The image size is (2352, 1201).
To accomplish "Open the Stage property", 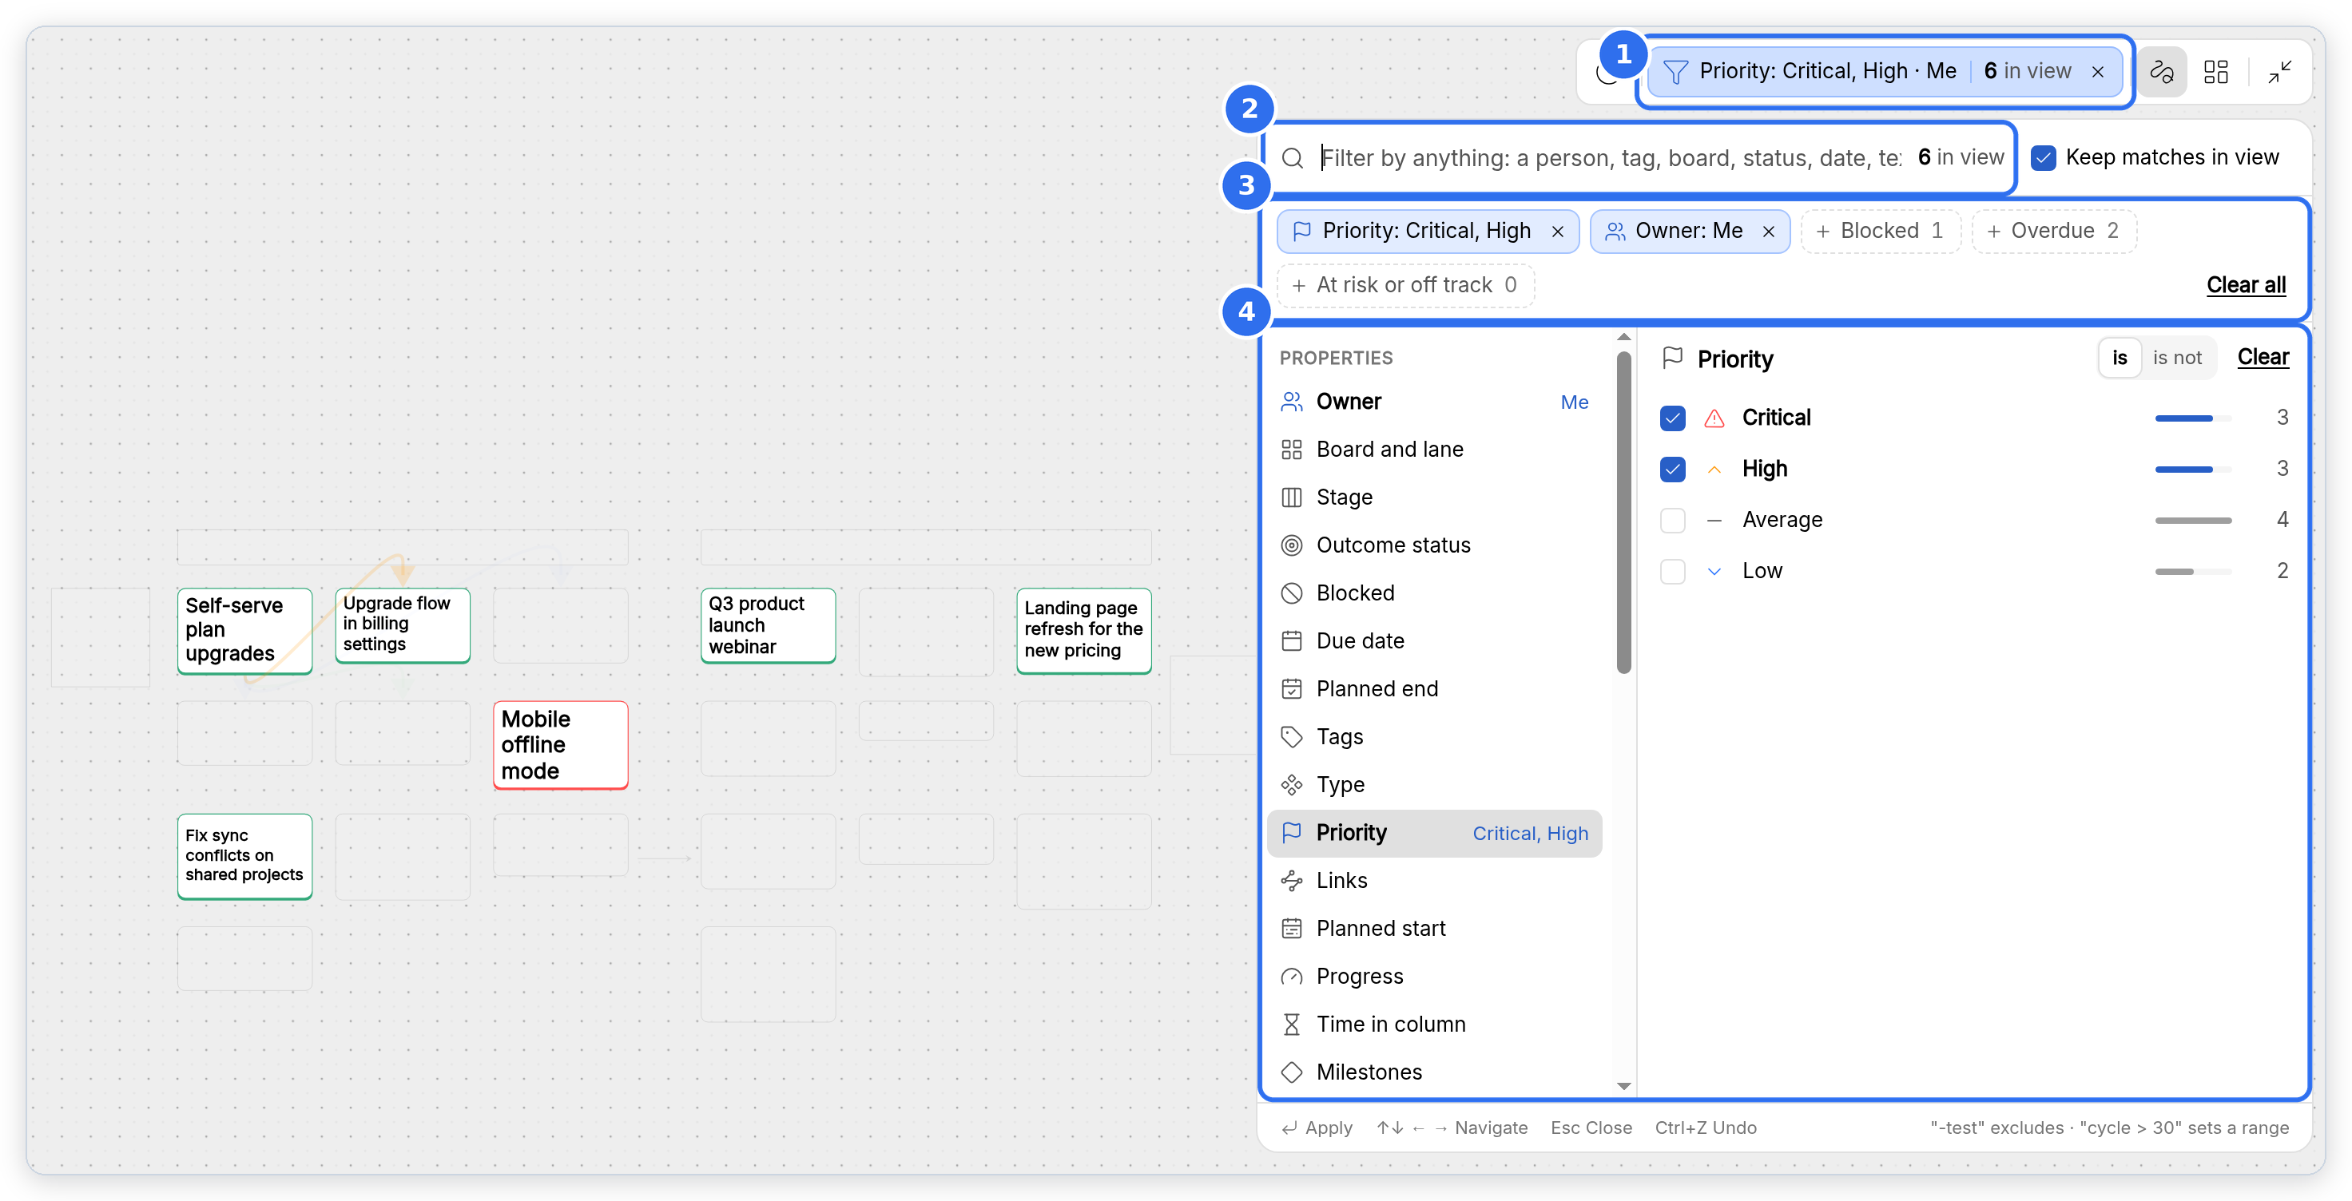I will click(1434, 497).
